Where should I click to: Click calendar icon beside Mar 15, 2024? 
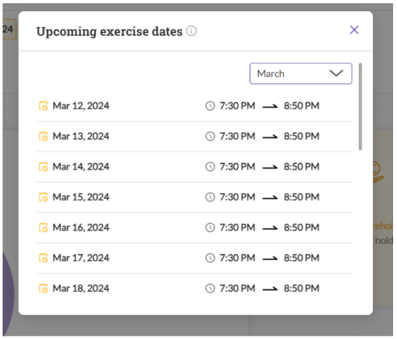[43, 197]
